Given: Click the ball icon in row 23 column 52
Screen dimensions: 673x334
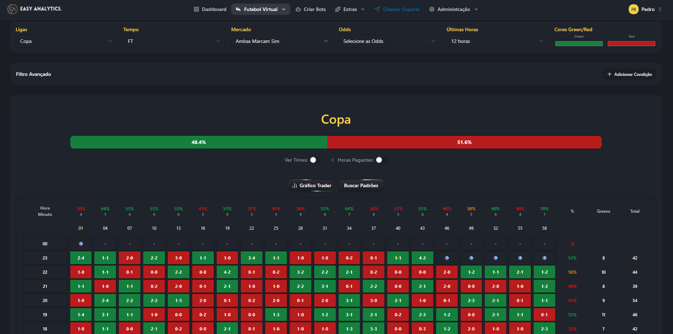Looking at the screenshot, I should [496, 258].
